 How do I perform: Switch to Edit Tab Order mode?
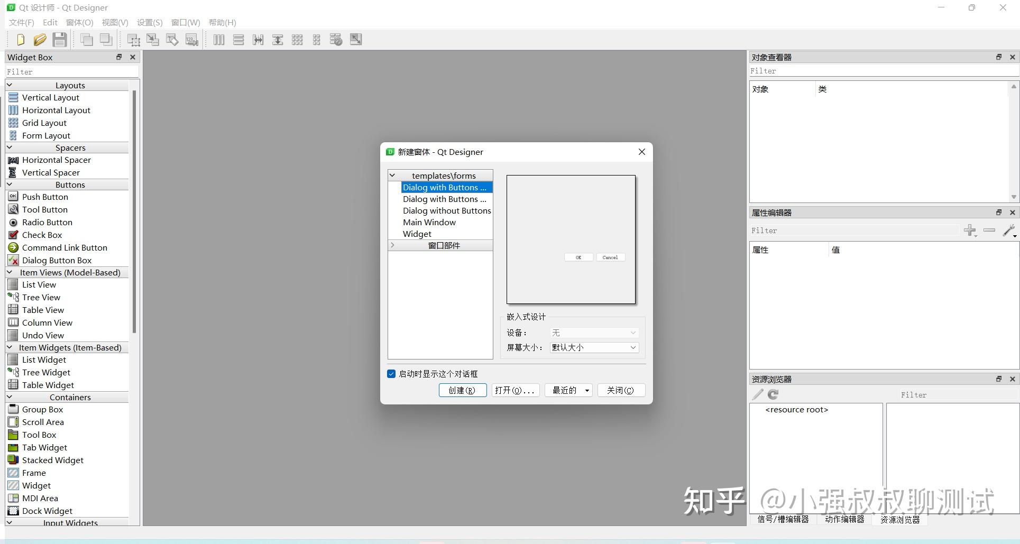(191, 39)
